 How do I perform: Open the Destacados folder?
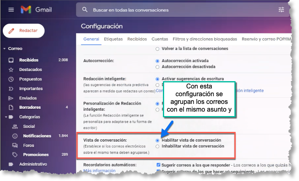tap(30, 69)
